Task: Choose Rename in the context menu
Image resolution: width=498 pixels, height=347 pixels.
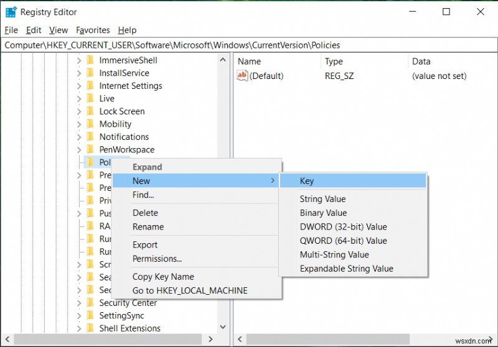Action: click(x=195, y=227)
